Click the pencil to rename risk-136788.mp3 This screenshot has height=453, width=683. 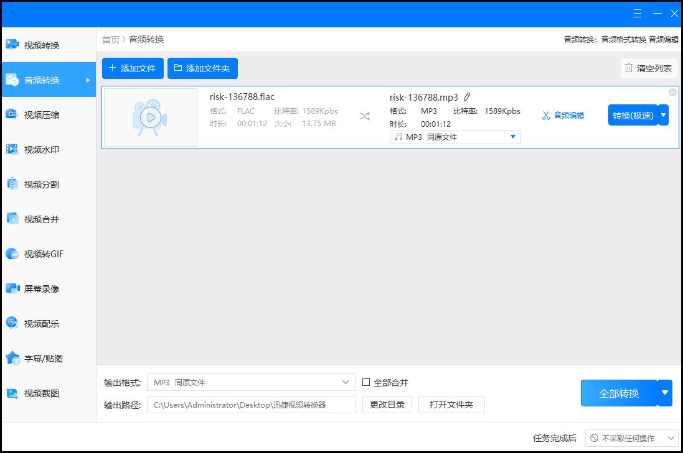click(x=467, y=97)
